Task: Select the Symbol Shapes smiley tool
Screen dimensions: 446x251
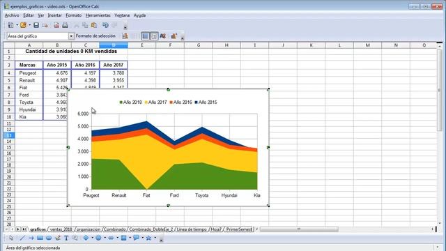Action: (x=98, y=238)
